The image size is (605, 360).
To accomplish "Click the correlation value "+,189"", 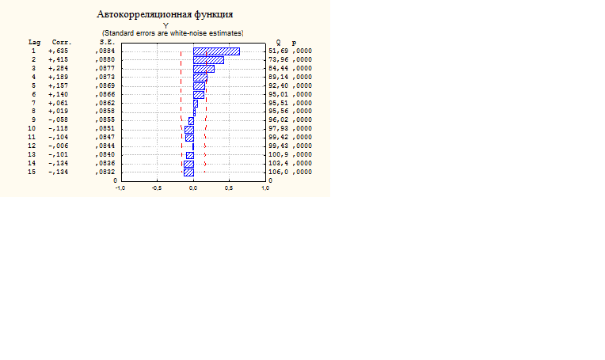I will [x=59, y=77].
